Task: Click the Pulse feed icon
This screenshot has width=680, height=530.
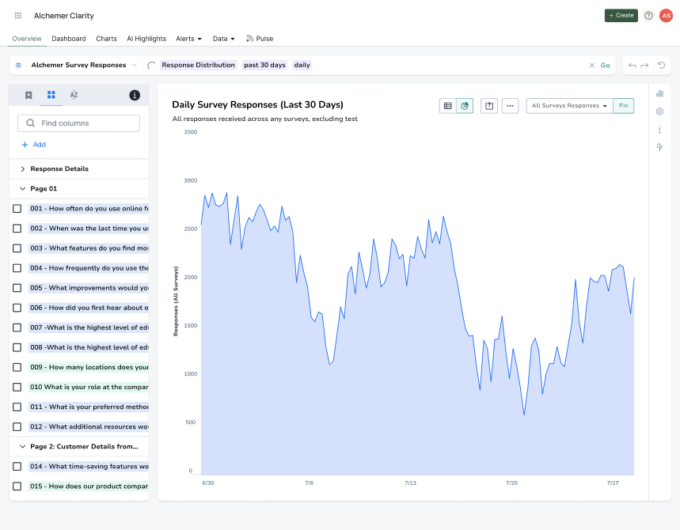Action: tap(250, 39)
